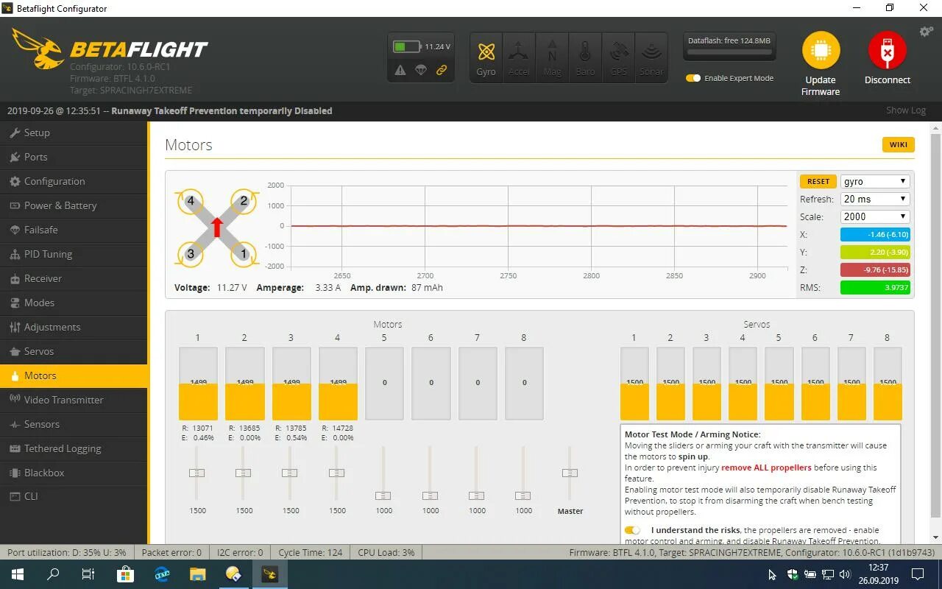
Task: Open the Power & Battery tab
Action: click(74, 205)
